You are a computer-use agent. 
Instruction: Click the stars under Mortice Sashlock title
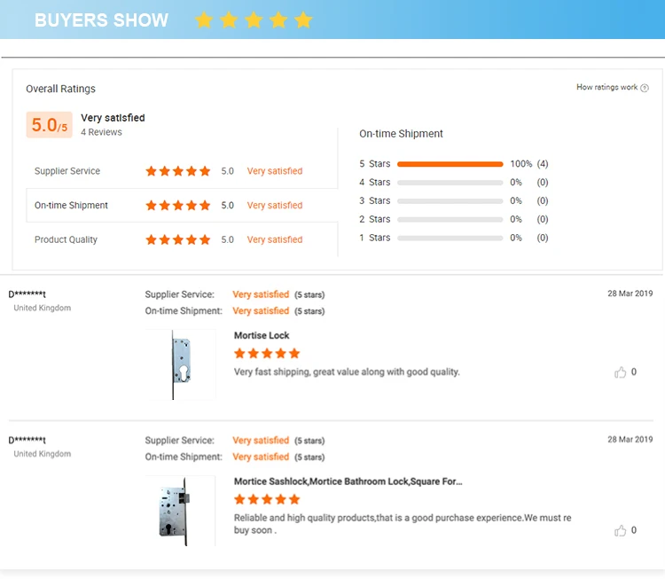[267, 500]
